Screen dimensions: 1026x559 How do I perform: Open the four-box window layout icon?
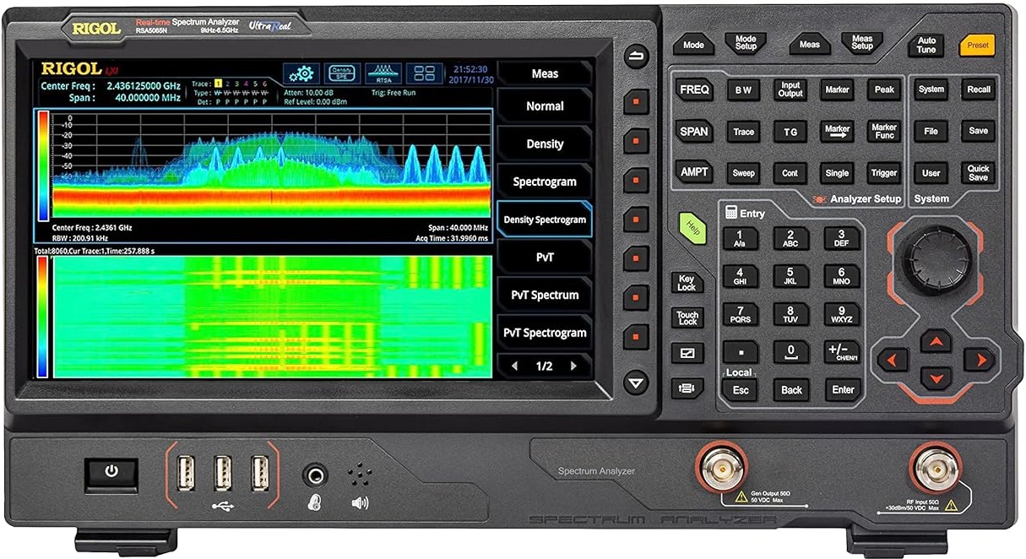(424, 73)
